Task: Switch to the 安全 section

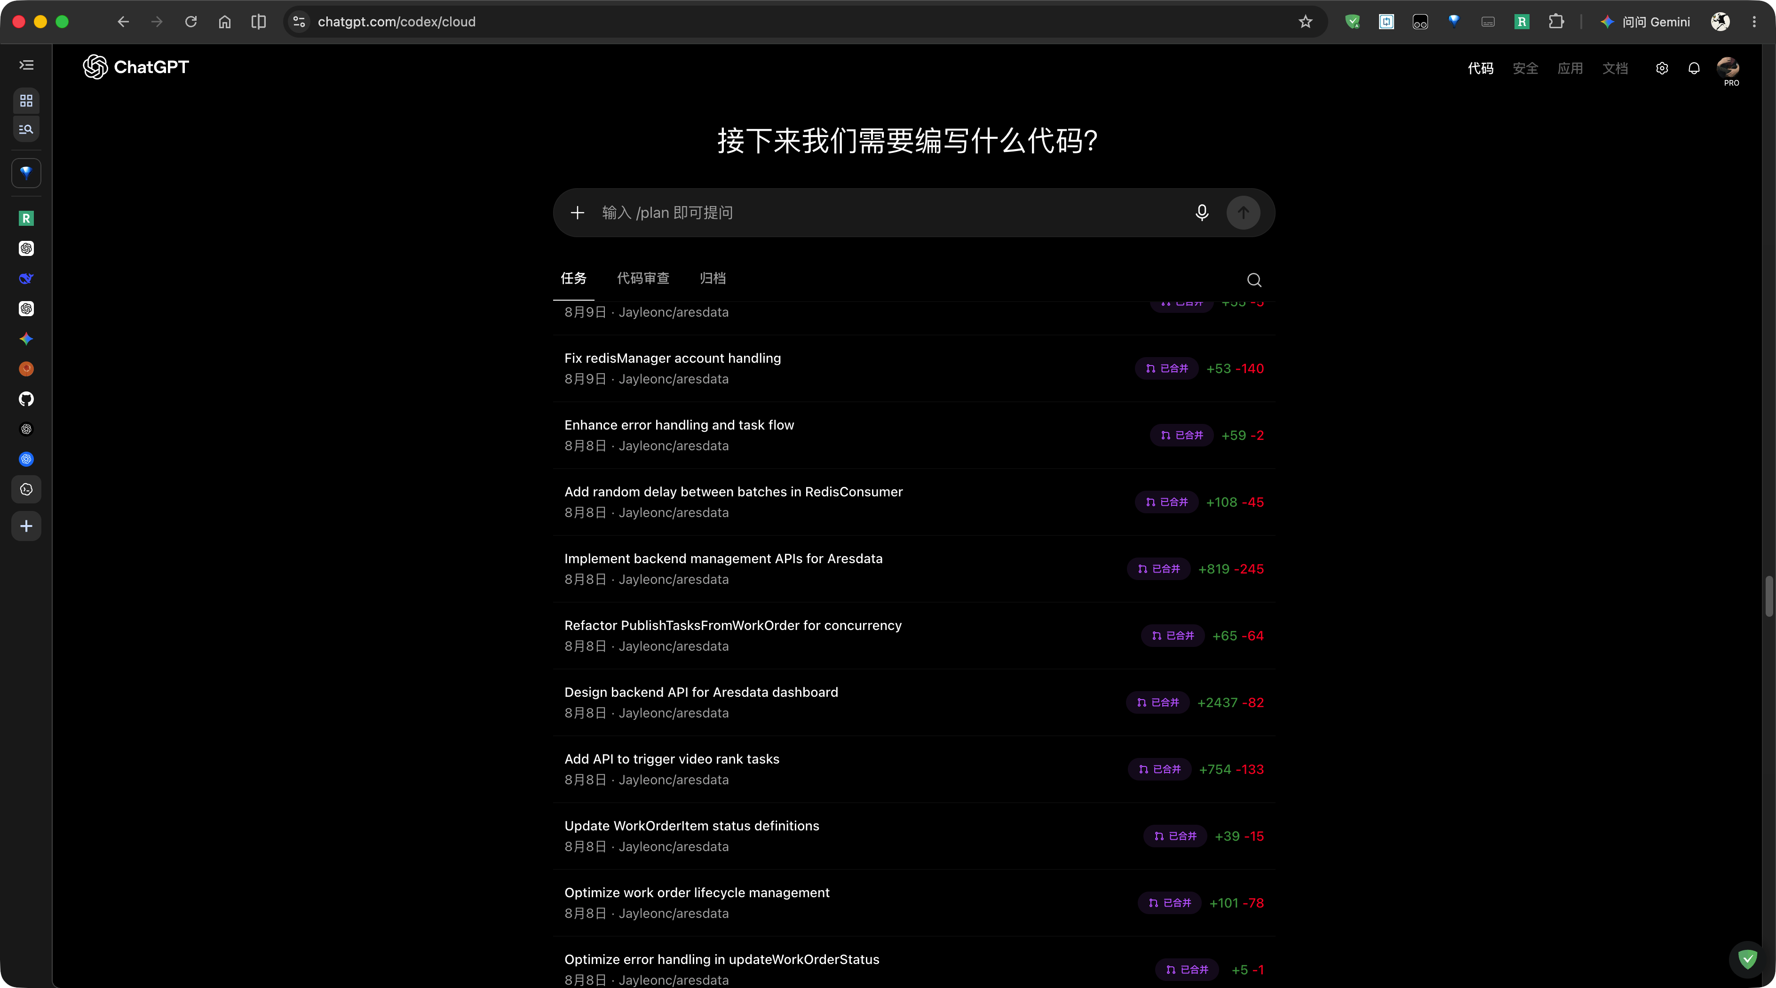Action: tap(1525, 68)
